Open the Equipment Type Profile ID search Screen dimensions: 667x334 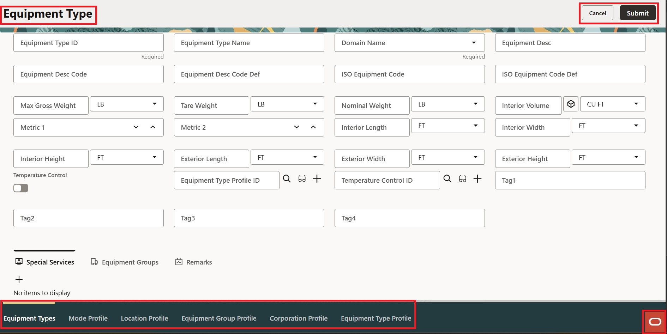[287, 179]
